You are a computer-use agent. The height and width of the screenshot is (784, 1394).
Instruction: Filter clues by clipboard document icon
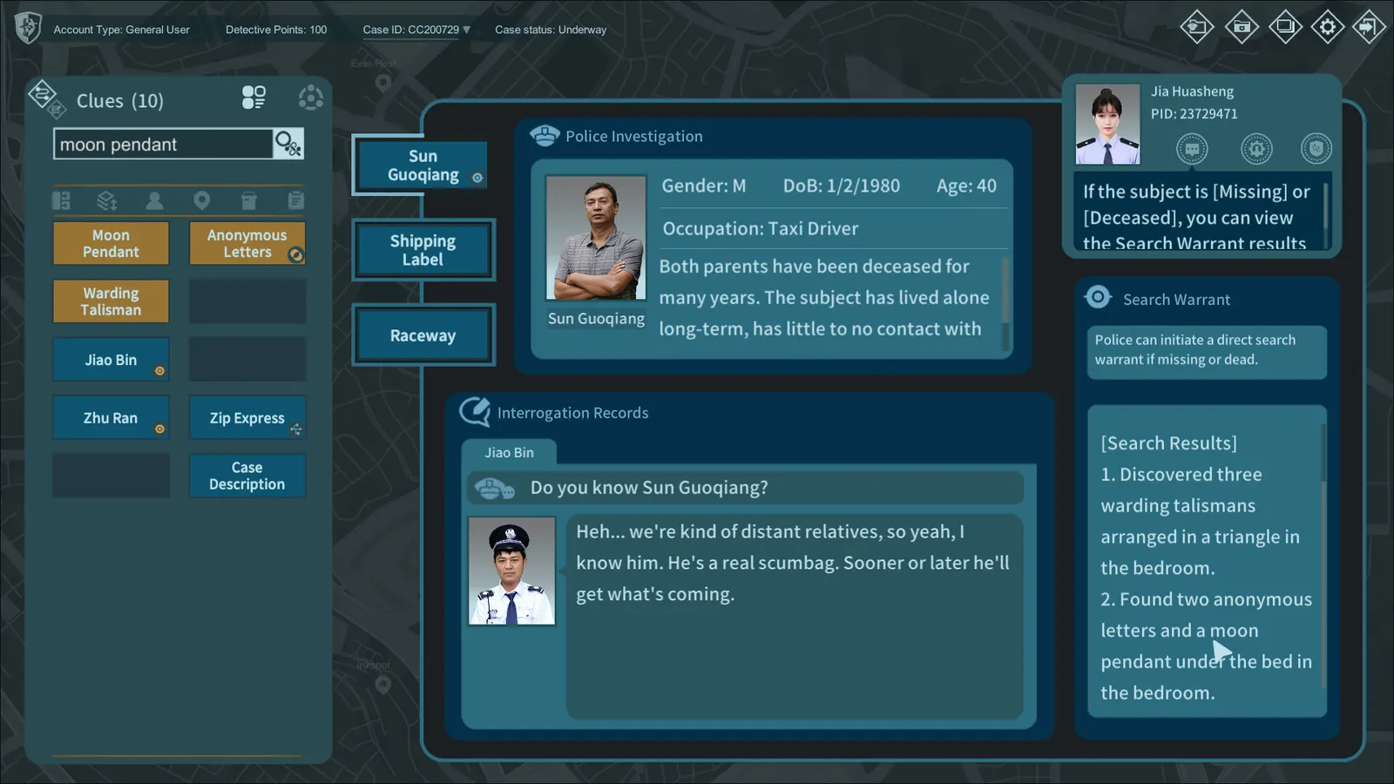[x=295, y=201]
